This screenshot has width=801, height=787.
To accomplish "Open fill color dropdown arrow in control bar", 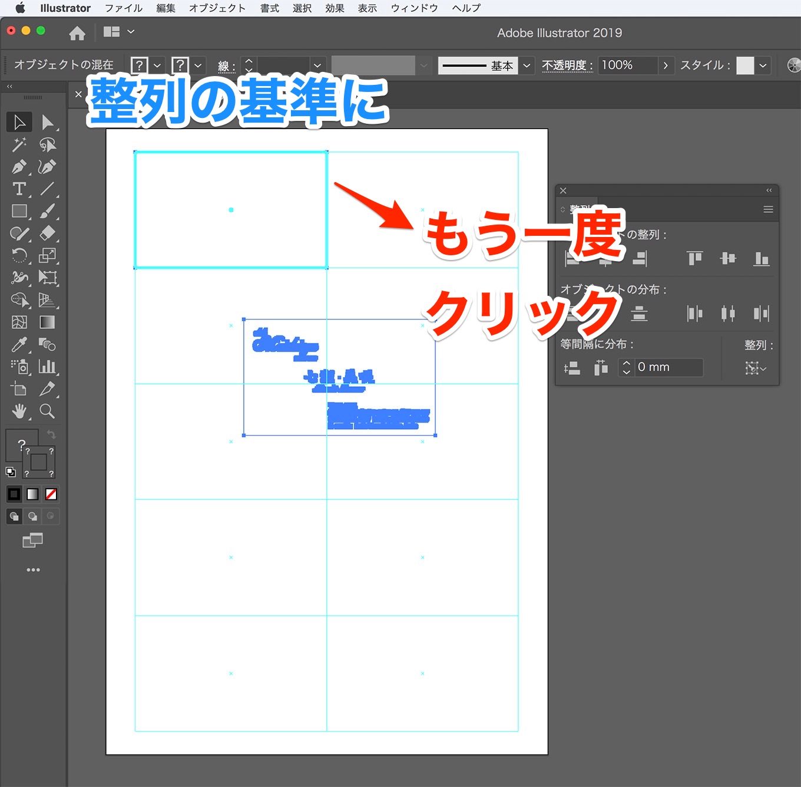I will 157,65.
